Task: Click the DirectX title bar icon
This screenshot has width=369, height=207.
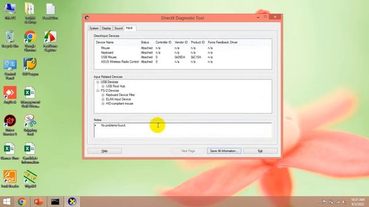Action: (87, 18)
